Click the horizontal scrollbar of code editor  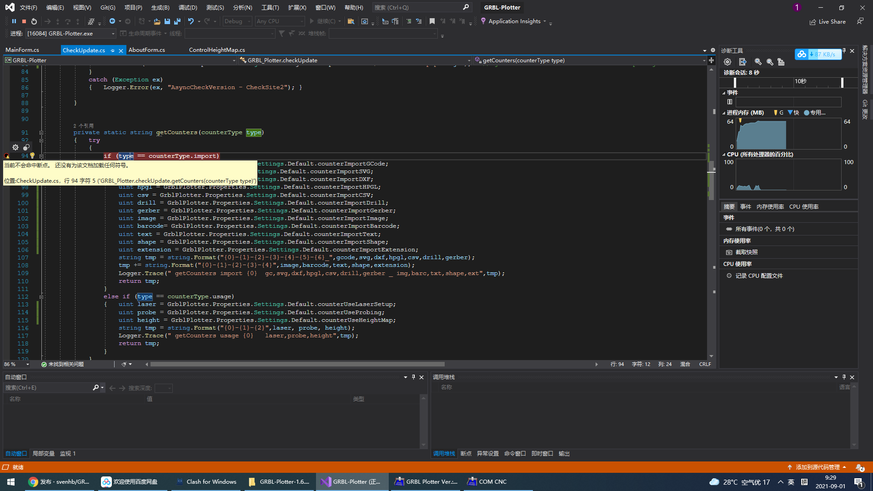click(297, 364)
